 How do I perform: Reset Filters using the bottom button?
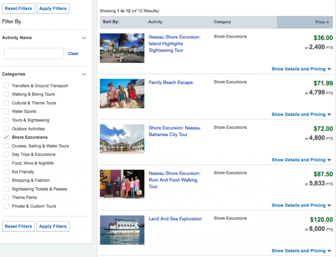18,226
